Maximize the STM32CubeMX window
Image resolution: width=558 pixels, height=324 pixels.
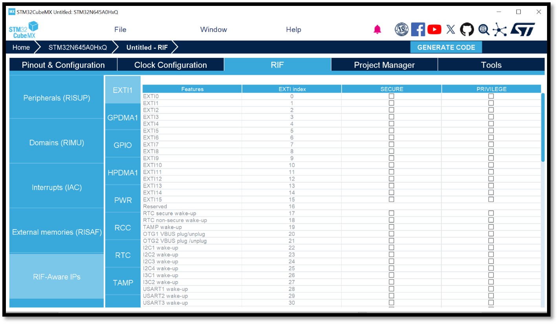519,12
